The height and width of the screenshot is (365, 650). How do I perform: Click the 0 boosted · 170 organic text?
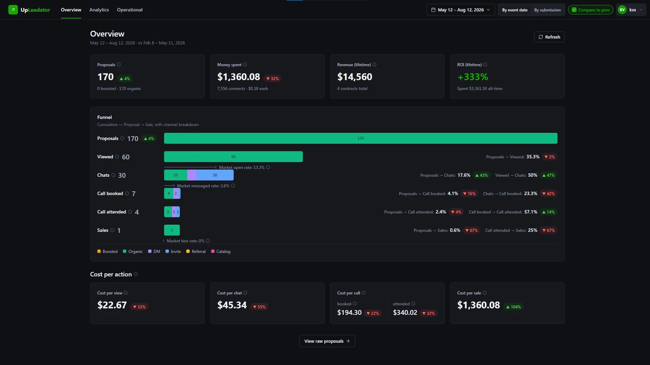click(119, 89)
